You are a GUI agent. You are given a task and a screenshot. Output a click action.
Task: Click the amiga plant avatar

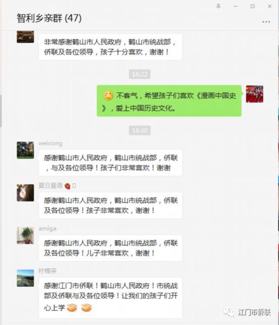tap(25, 235)
